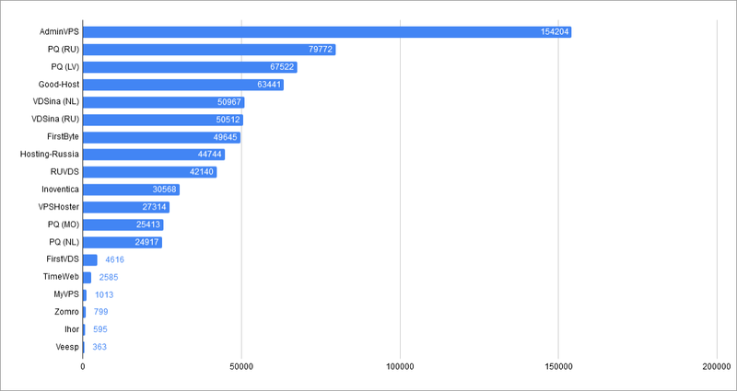Click the VDSina (RU) label

tap(55, 120)
